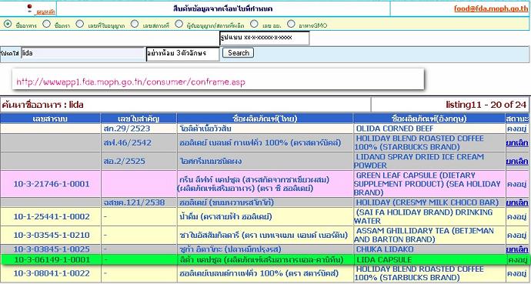The width and height of the screenshot is (531, 284).
Task: Click "GREEN LEAF CAPSULE" product name
Action: pyautogui.click(x=427, y=184)
